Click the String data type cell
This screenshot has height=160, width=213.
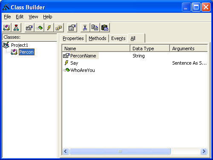[x=138, y=56]
